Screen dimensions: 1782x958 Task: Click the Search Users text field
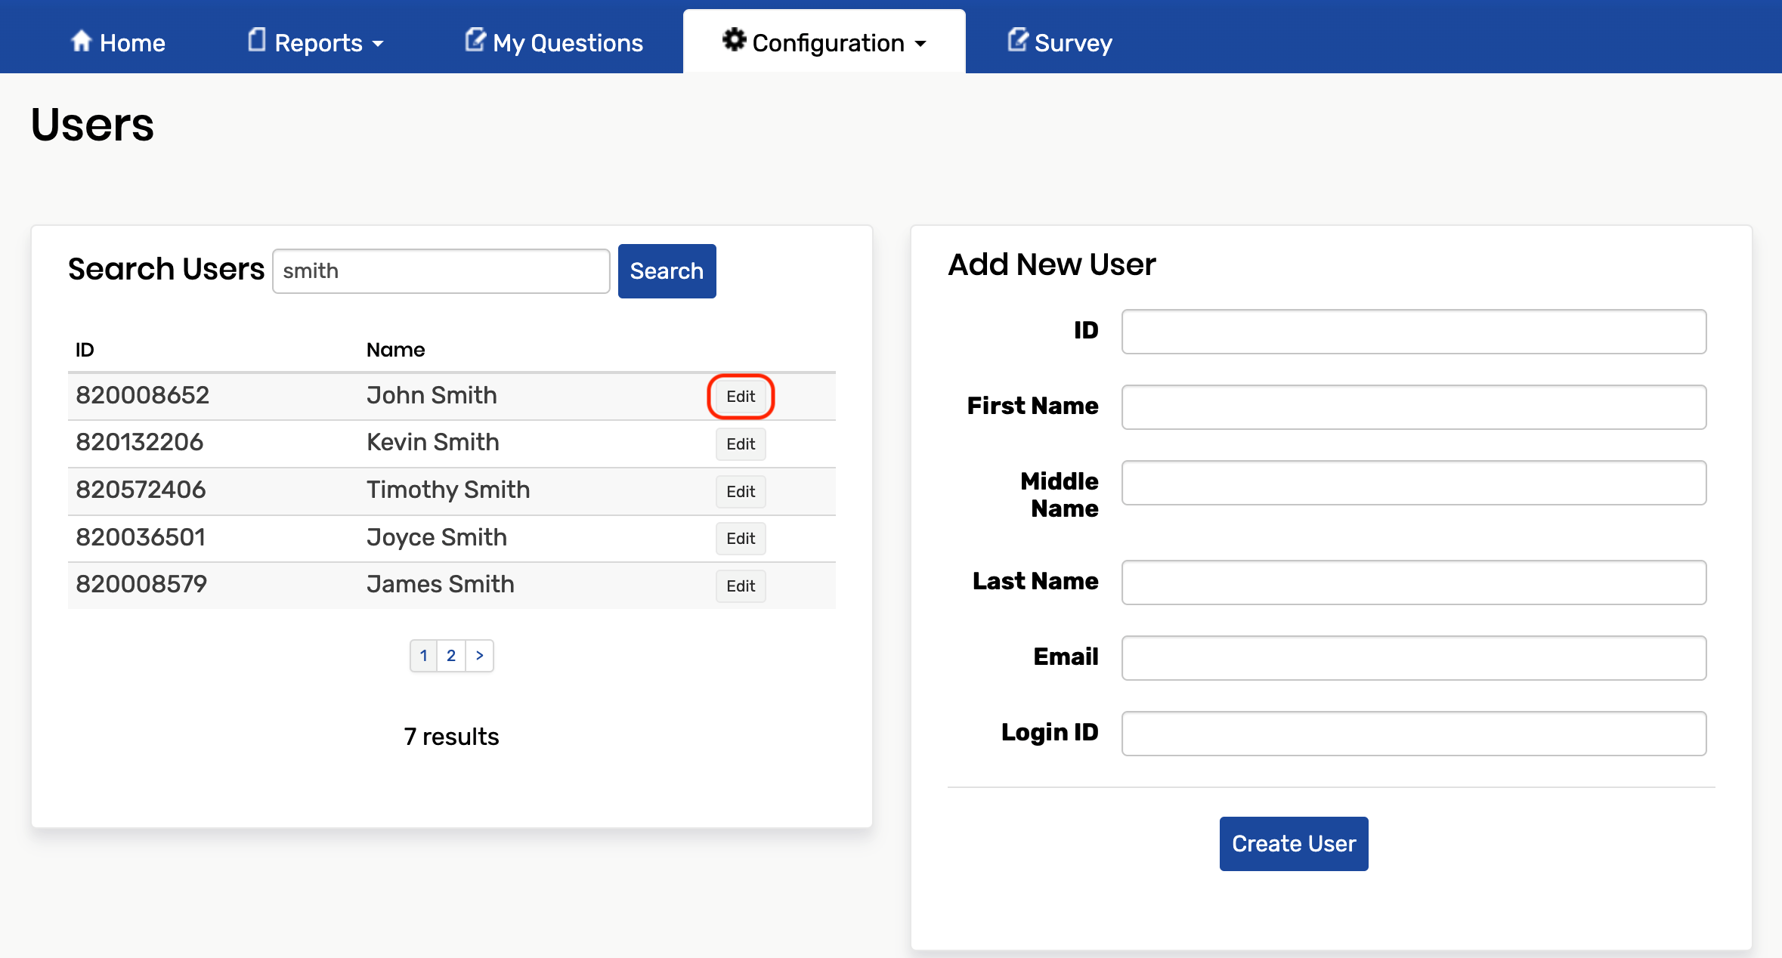point(441,271)
